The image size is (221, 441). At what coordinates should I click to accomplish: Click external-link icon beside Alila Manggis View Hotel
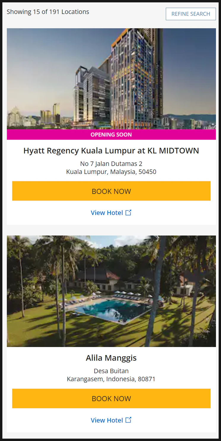point(128,420)
